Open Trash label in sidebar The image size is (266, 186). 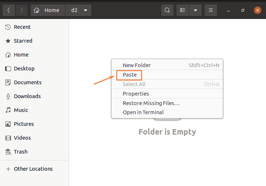click(x=21, y=152)
